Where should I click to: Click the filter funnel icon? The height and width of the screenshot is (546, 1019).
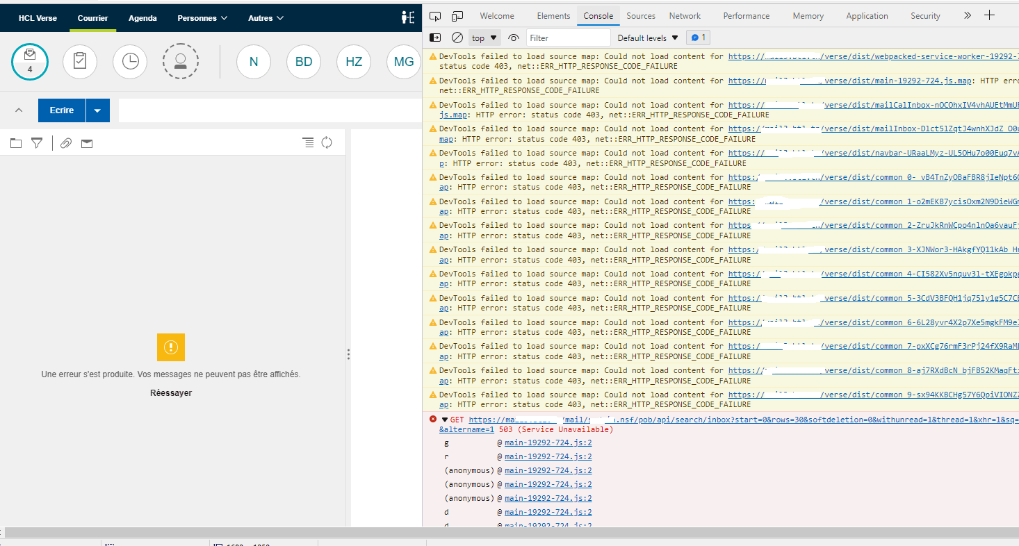37,143
